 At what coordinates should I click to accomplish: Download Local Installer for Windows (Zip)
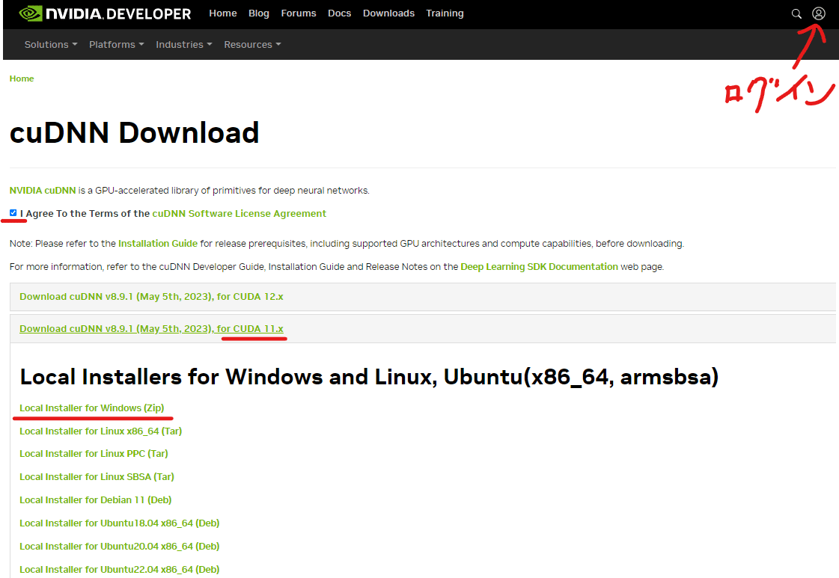[91, 408]
